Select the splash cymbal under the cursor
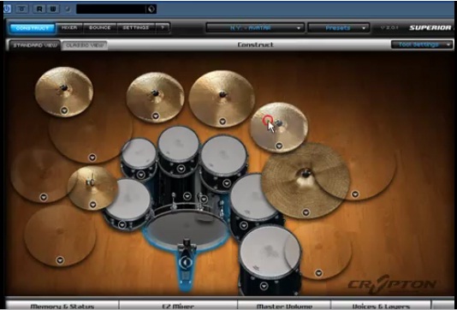This screenshot has height=310, width=457. 279,127
